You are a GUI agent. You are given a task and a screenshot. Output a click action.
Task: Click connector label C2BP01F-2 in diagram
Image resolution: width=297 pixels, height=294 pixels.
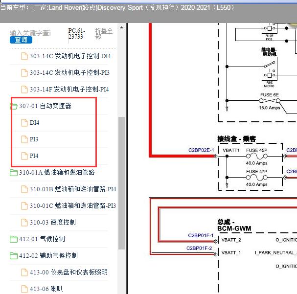(199, 248)
